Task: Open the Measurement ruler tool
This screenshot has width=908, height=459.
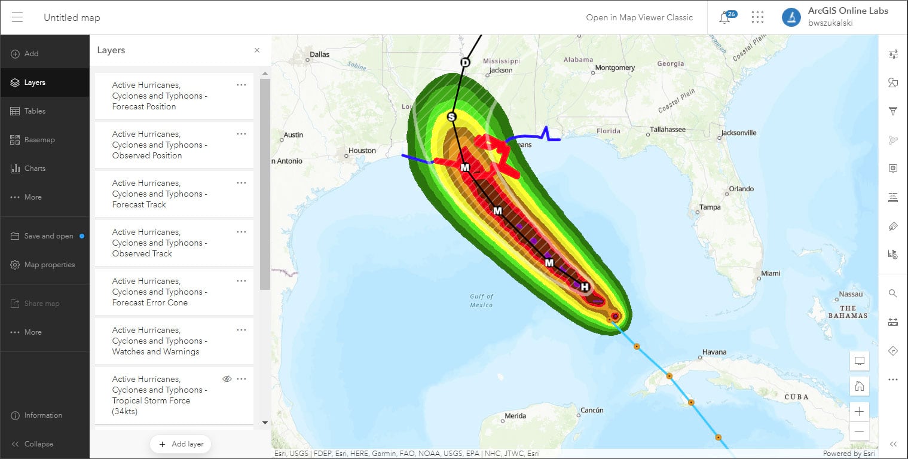Action: 892,321
